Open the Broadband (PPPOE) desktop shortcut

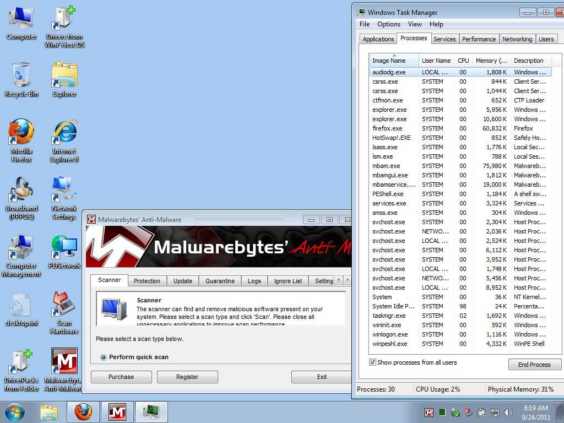pyautogui.click(x=21, y=191)
